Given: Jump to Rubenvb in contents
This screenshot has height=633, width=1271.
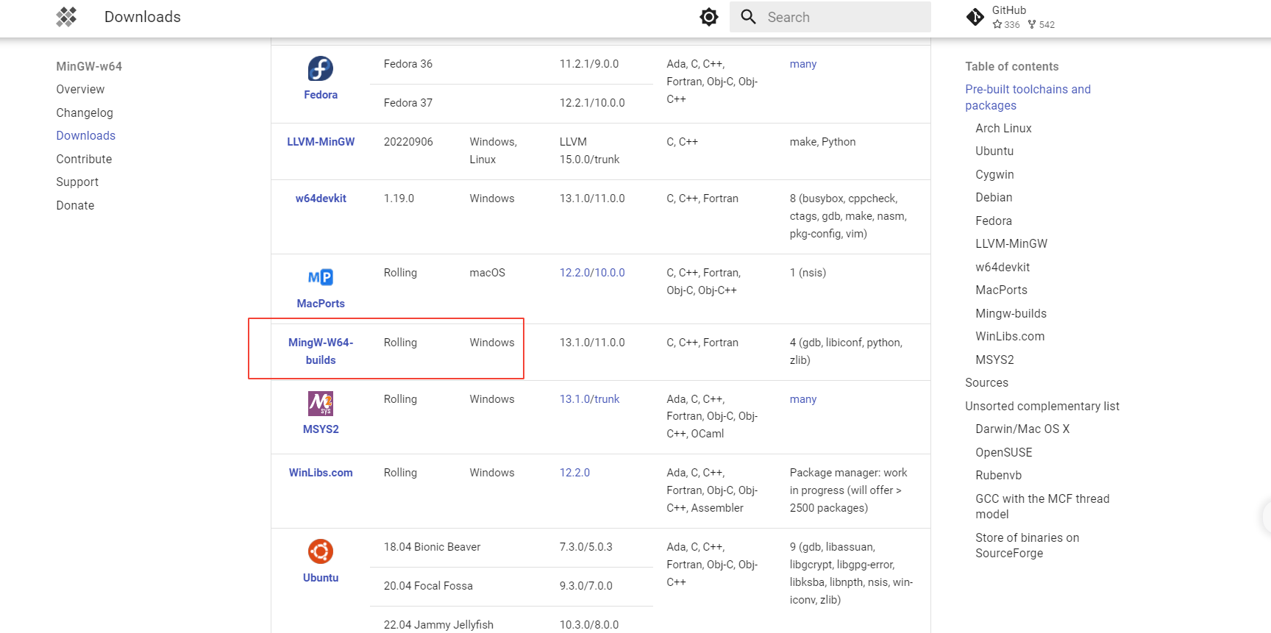Looking at the screenshot, I should coord(998,475).
